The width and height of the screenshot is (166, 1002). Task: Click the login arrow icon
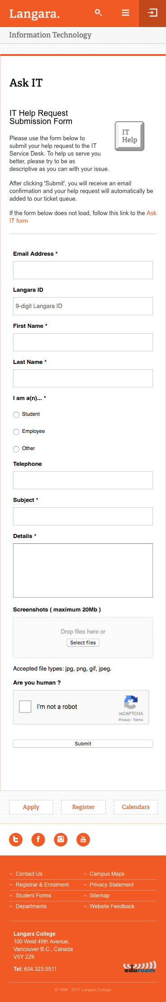[153, 13]
